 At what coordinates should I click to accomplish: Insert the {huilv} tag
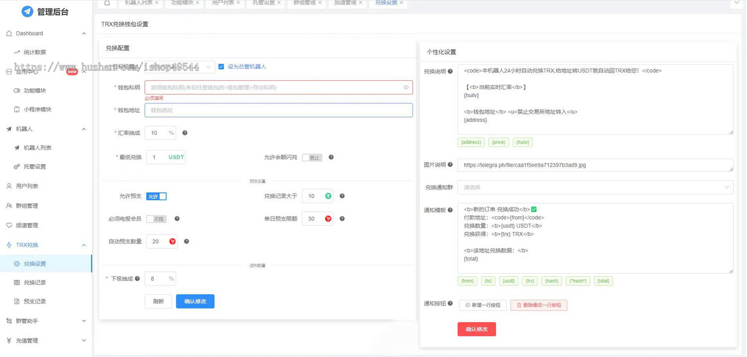(x=523, y=142)
